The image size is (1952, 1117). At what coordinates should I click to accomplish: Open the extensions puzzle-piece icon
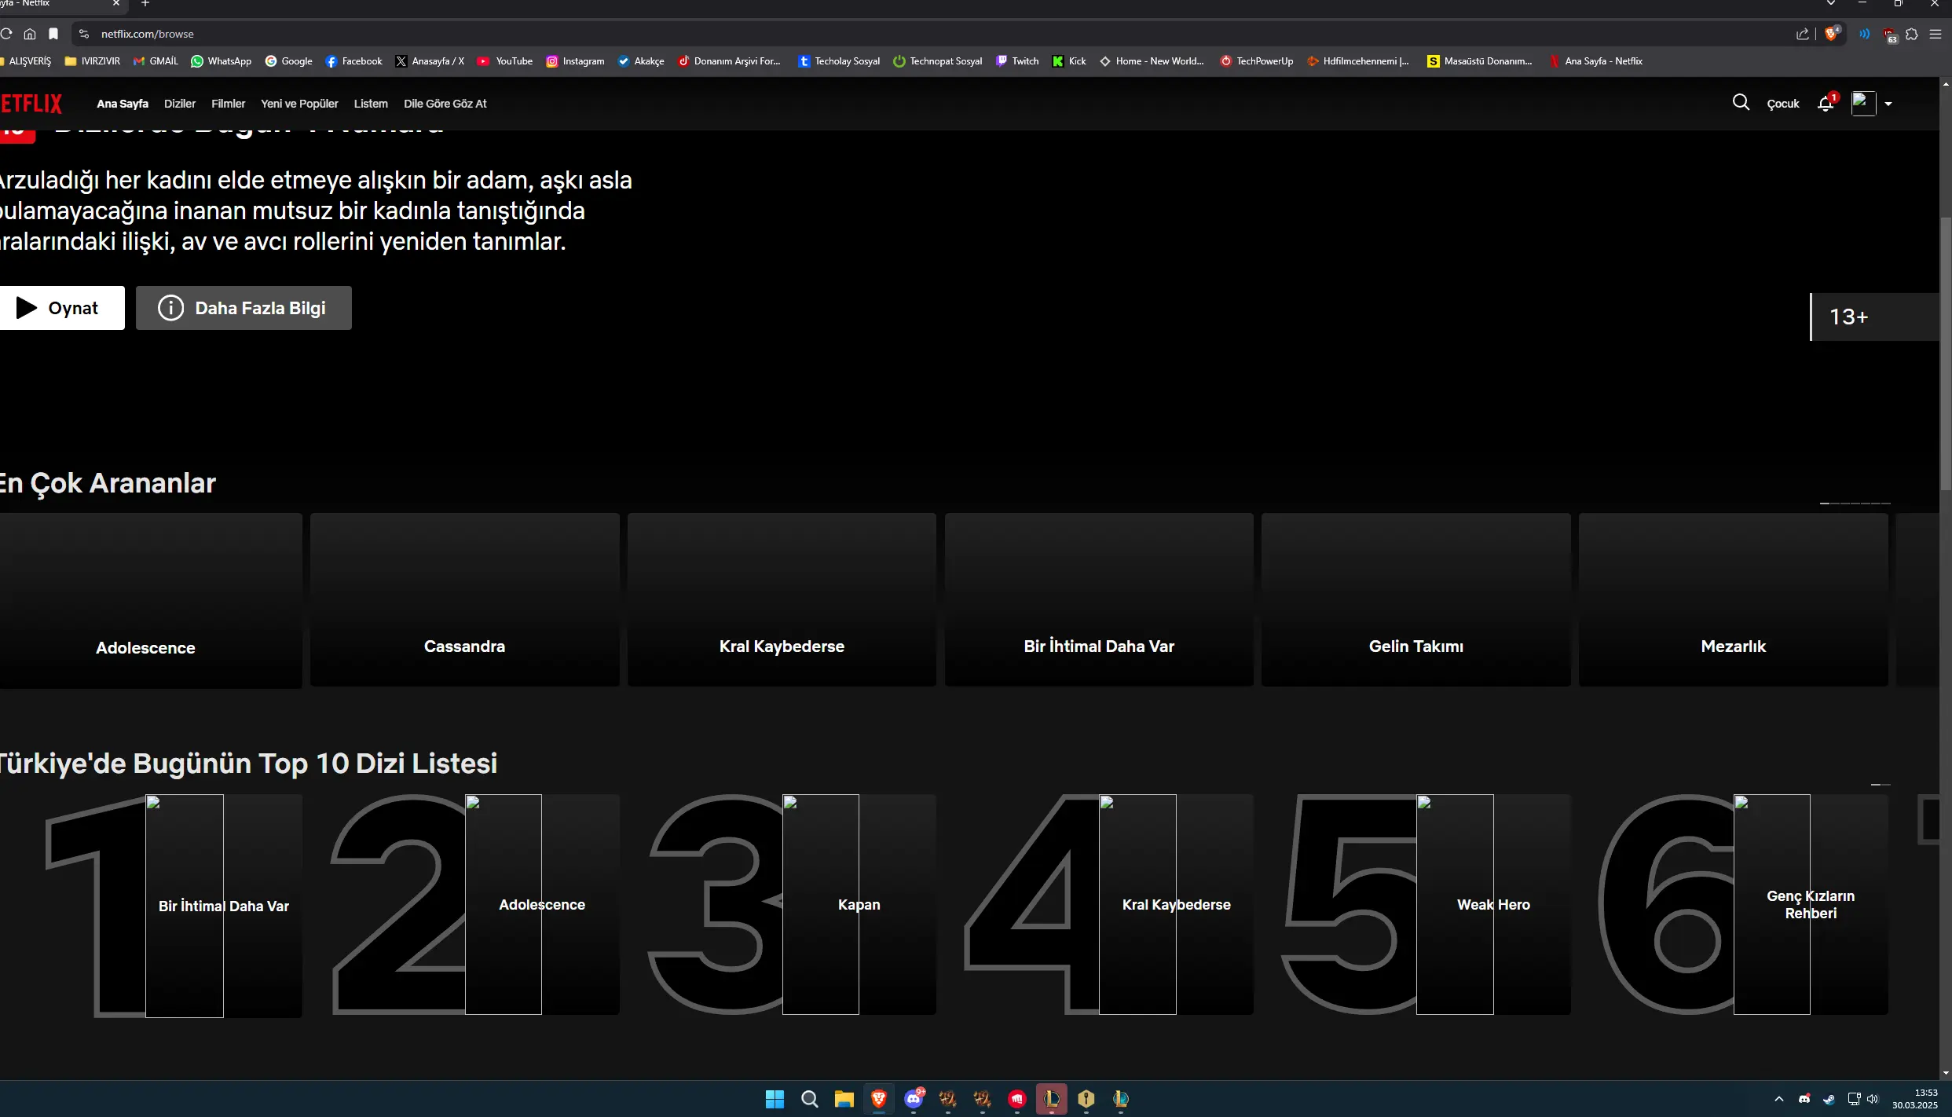pos(1912,34)
